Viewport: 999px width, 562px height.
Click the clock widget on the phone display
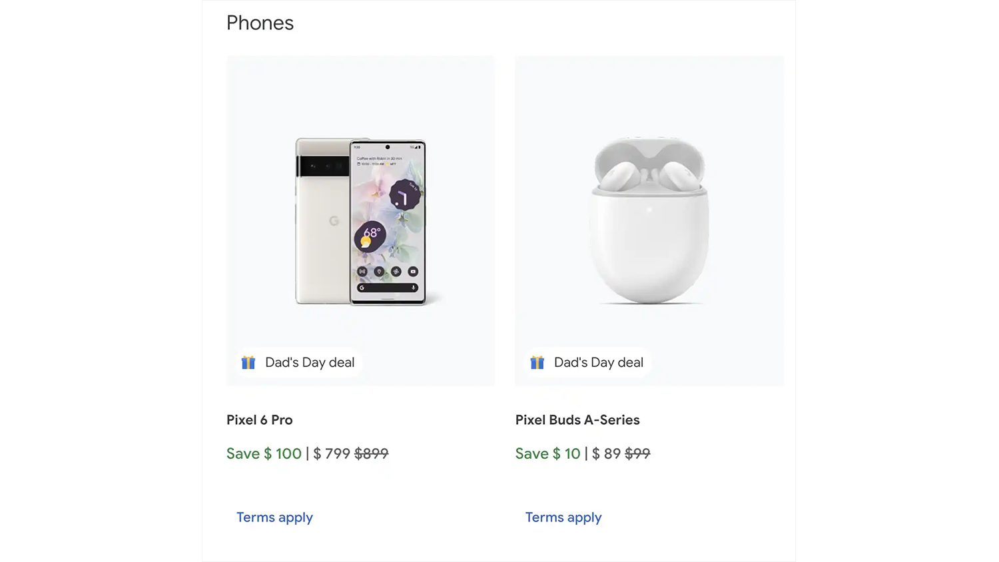tap(404, 196)
